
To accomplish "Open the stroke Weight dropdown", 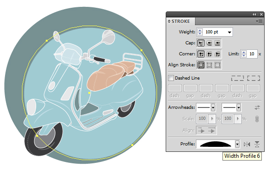I will coord(229,32).
